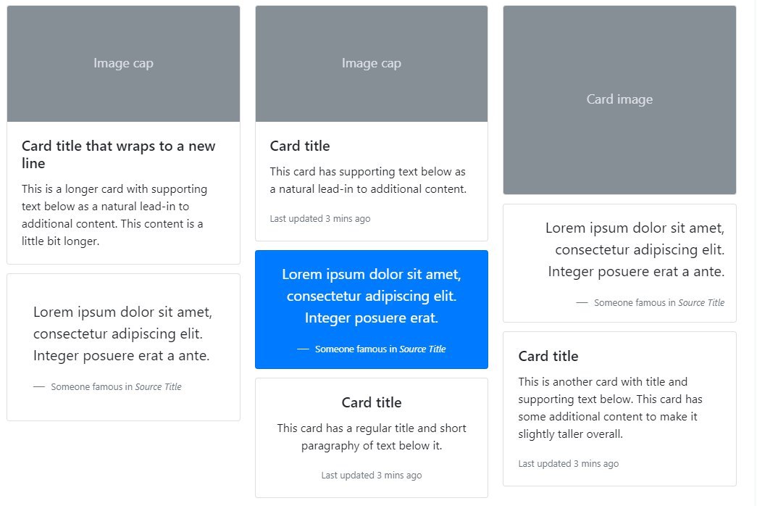Click the right-aligned Lorem ipsum quote text
This screenshot has height=506, width=757.
point(635,249)
